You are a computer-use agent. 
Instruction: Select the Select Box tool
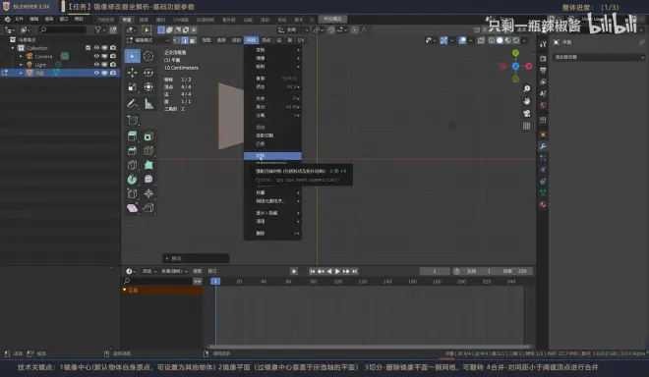click(x=132, y=56)
